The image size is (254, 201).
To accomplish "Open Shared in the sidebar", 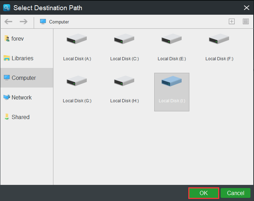I will pos(27,117).
